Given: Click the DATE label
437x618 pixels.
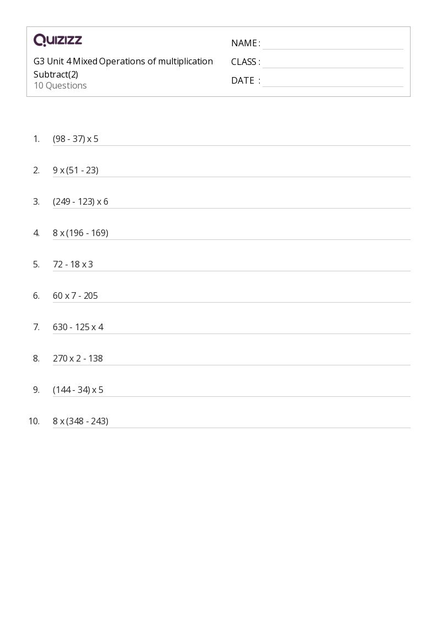Looking at the screenshot, I should point(243,81).
